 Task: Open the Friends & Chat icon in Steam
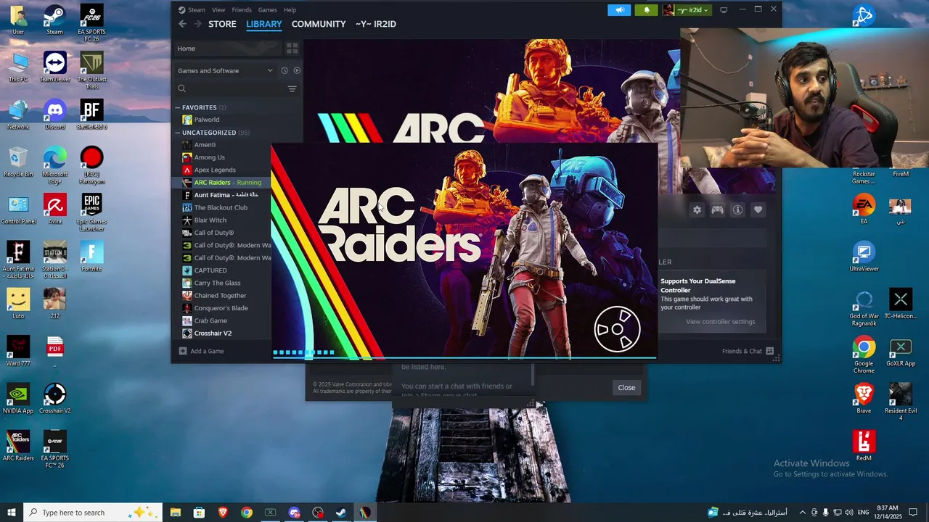point(770,351)
